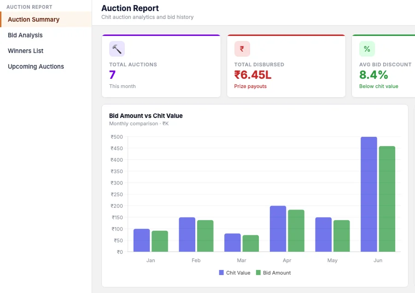
Task: Click the Chit Value legend label
Action: 238,273
